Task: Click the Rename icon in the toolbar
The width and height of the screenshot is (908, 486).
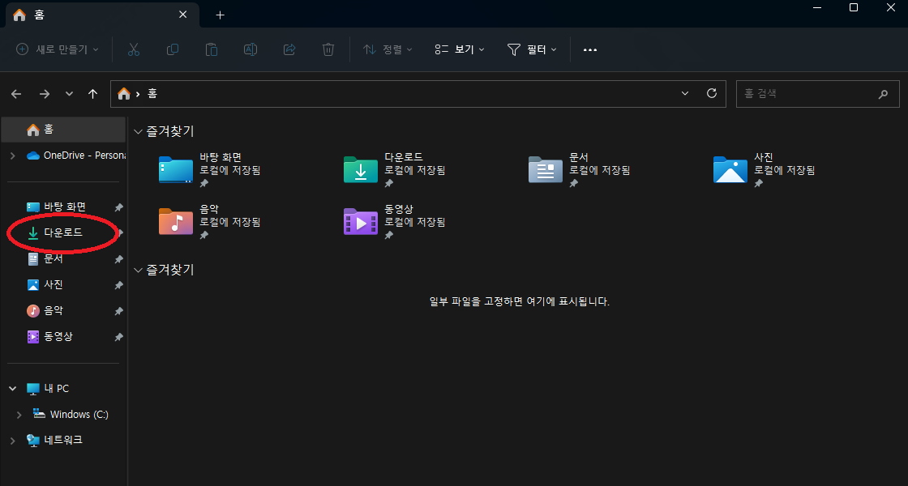Action: click(x=250, y=49)
